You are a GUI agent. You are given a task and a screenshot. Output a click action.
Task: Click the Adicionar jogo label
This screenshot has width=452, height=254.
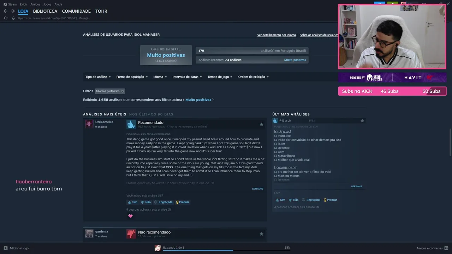click(19, 248)
